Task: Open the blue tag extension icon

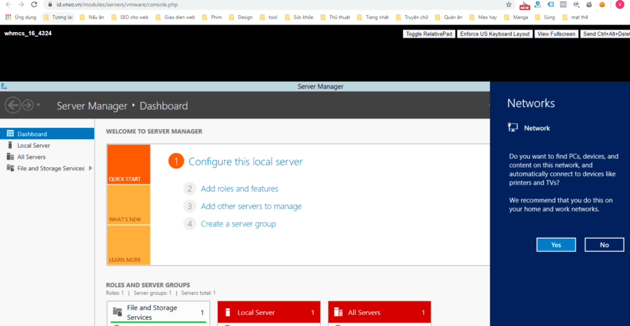Action: click(551, 5)
